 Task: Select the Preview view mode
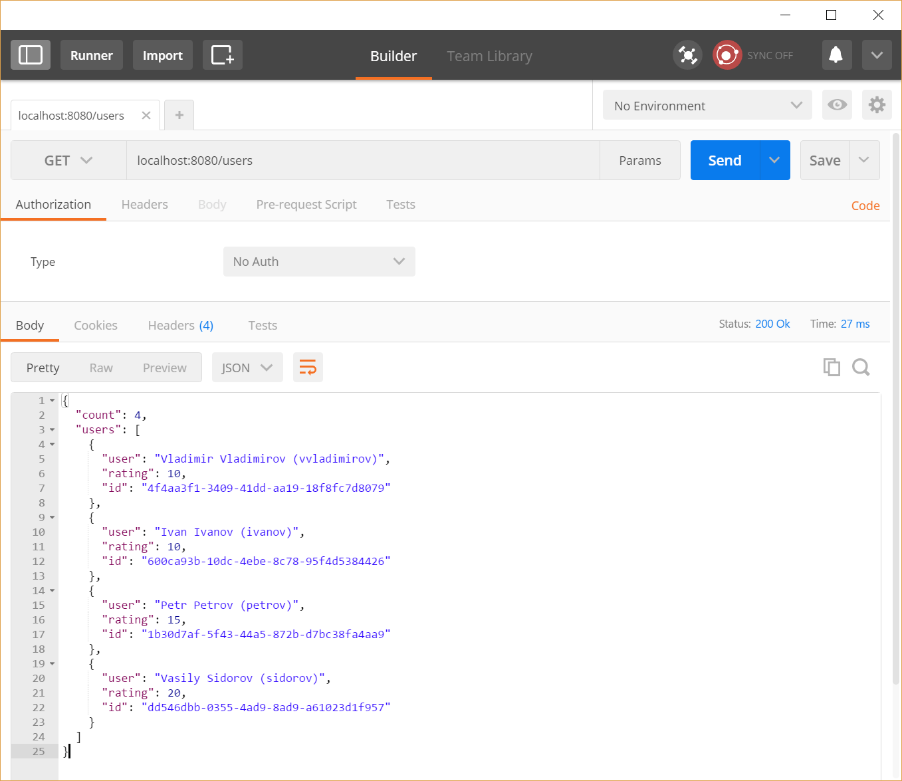[165, 368]
